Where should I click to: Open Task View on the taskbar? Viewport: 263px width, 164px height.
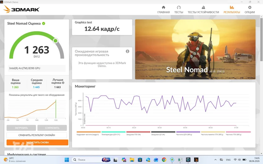point(115,160)
